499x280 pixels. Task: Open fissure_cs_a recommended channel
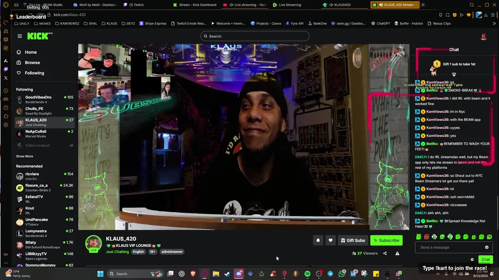pyautogui.click(x=44, y=188)
